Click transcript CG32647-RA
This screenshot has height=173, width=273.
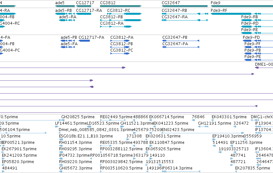(x=175, y=17)
